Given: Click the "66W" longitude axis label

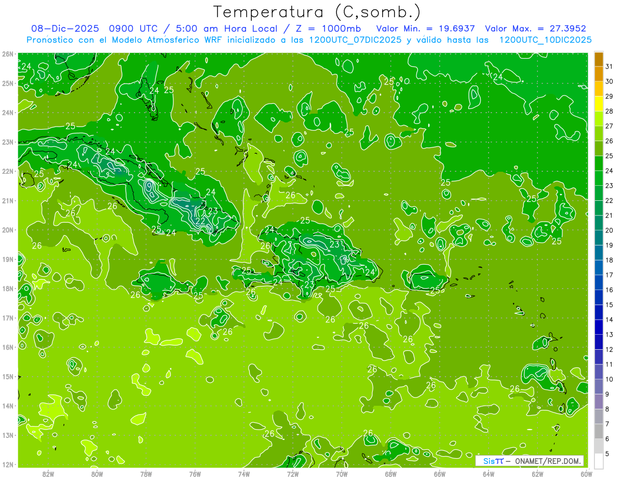Looking at the screenshot, I should (439, 473).
